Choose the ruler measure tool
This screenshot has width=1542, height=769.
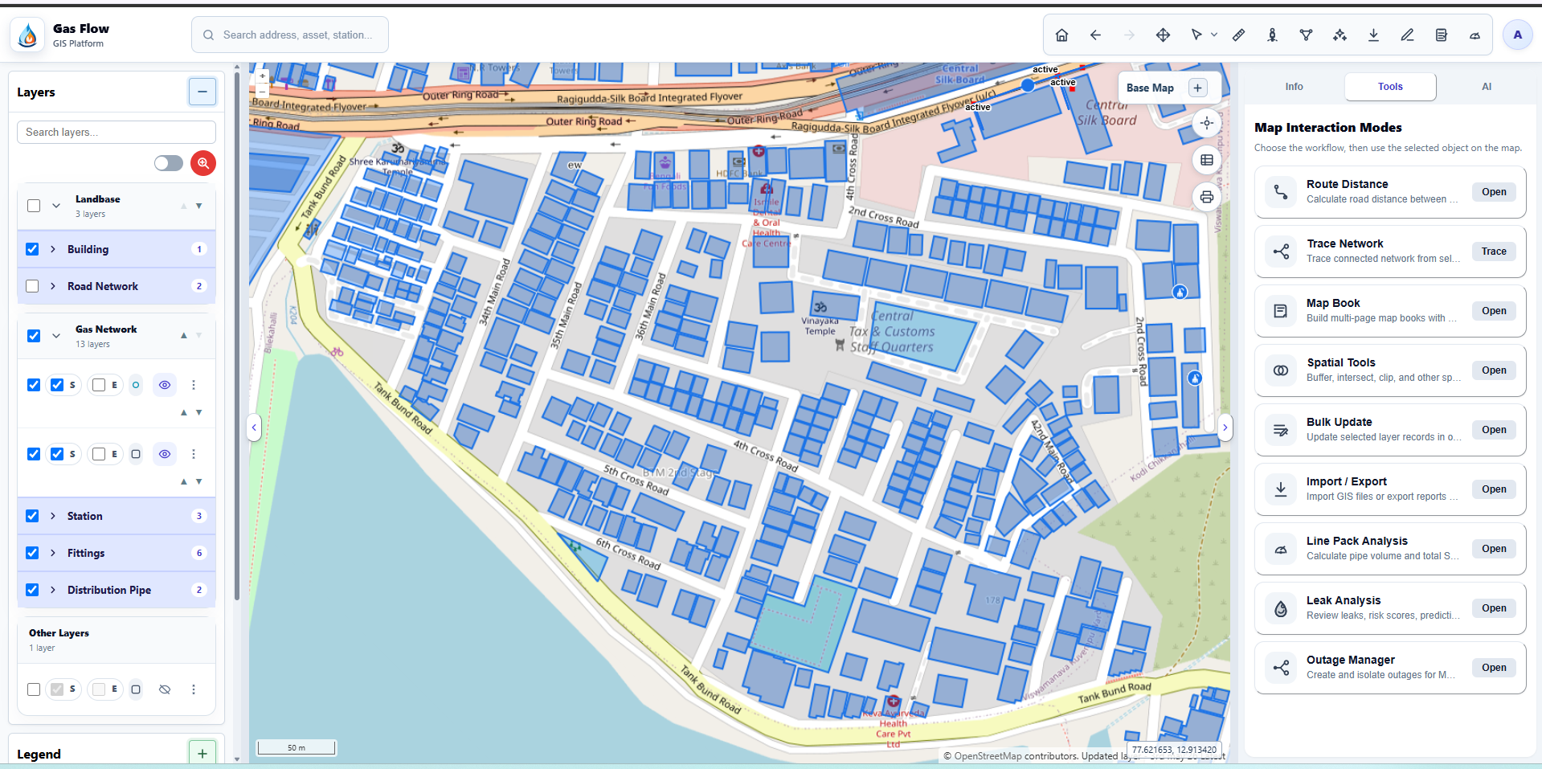1238,35
